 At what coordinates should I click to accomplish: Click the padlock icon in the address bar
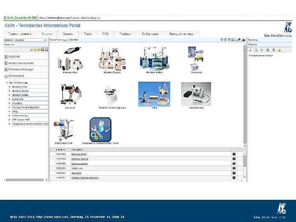point(5,18)
